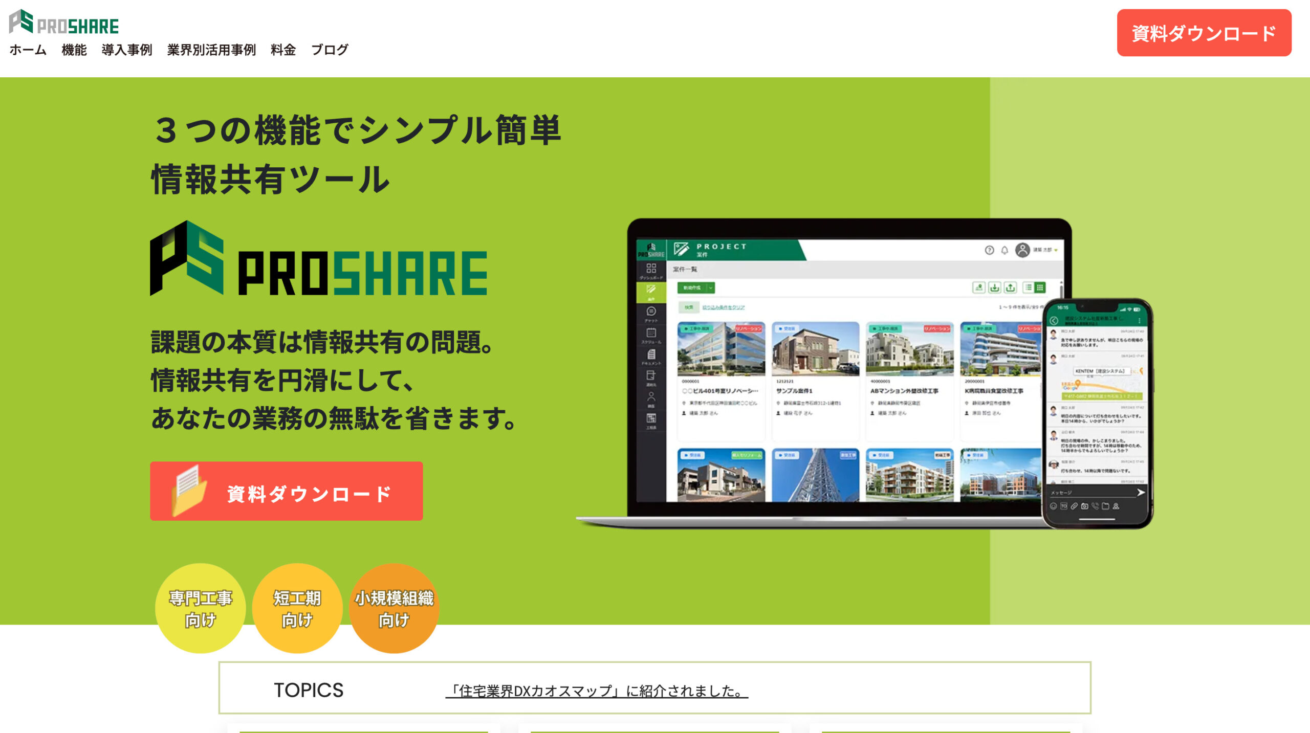Click the スケジュール calendar icon in the laptop sidebar
1310x733 pixels.
point(651,336)
